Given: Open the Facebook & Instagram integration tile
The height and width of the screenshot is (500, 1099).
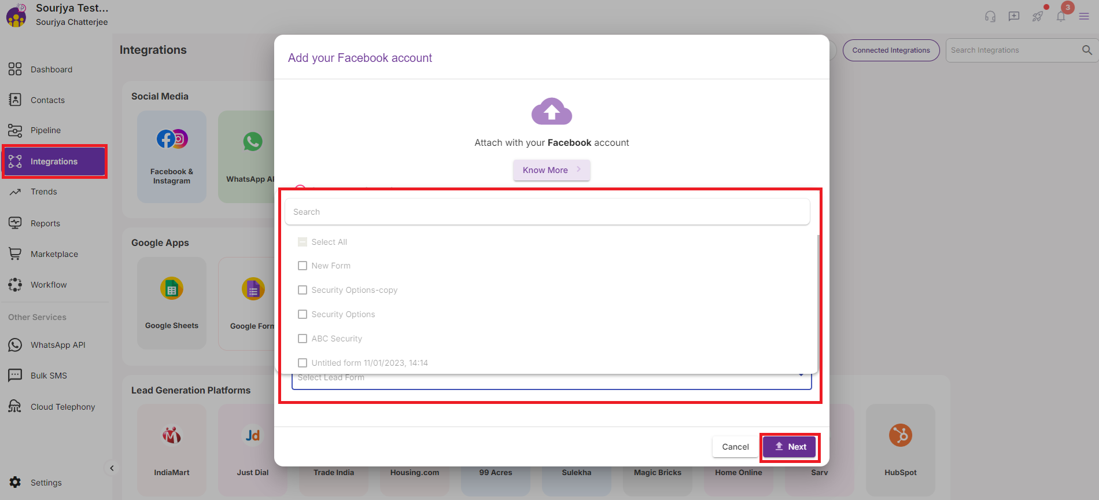Looking at the screenshot, I should (x=172, y=156).
